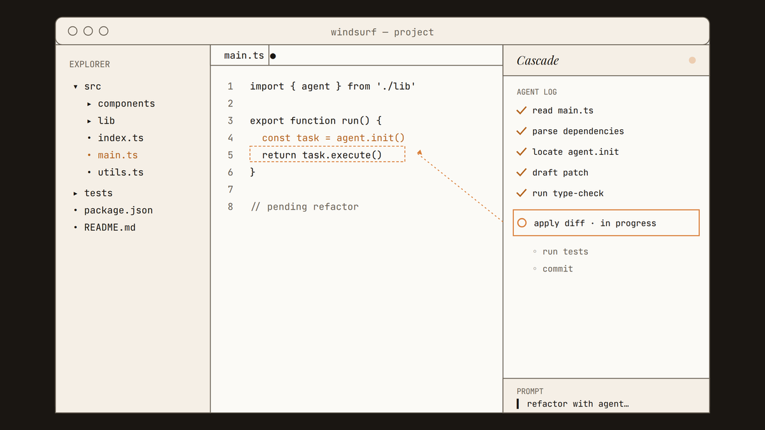Screen dimensions: 765x430
Task: Select the pending 'run tests' step
Action: (565, 252)
